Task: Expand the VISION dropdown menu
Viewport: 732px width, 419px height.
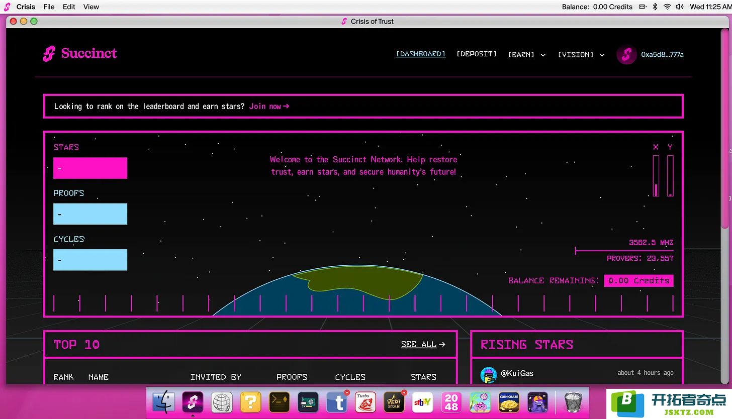Action: coord(581,54)
